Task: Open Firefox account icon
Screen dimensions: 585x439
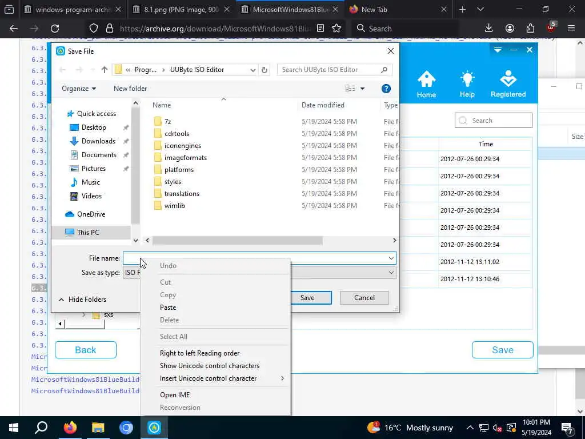Action: pos(510,29)
